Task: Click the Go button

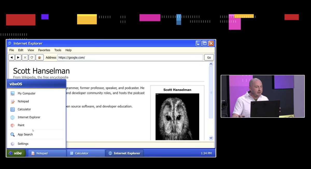Action: click(x=209, y=57)
